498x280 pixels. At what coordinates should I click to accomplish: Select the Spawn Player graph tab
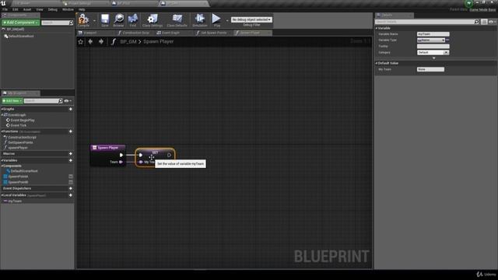(250, 33)
